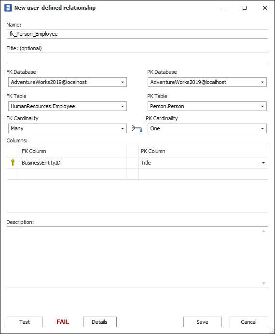Change the PK Cardinality from One
The width and height of the screenshot is (275, 334).
pyautogui.click(x=207, y=128)
